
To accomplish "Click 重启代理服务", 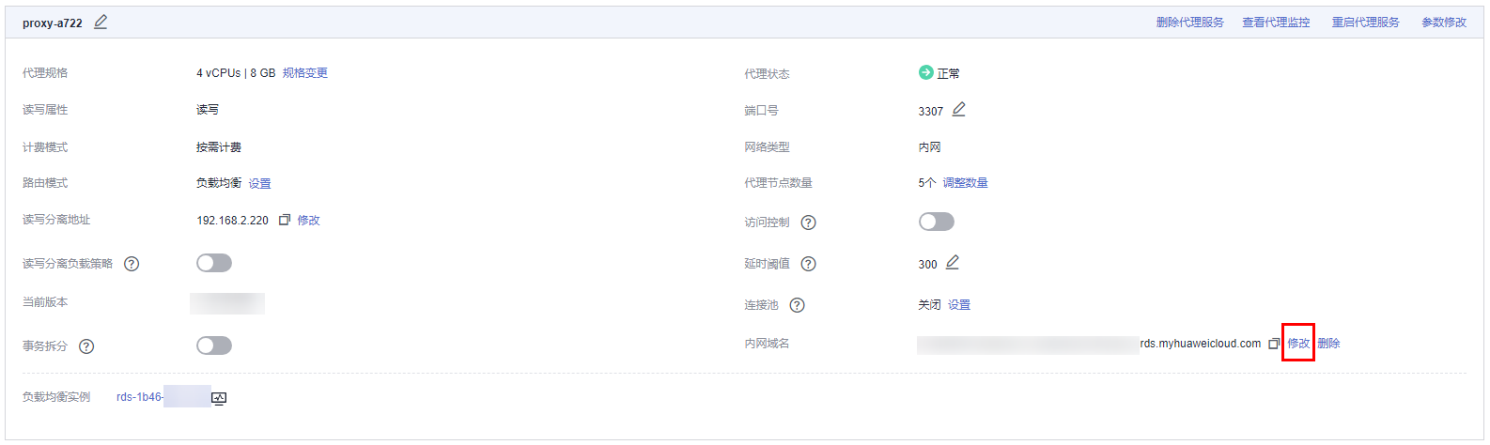I will [1365, 23].
